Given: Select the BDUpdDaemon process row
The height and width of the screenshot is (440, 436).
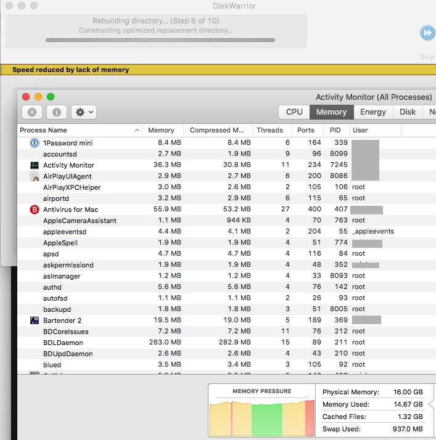Looking at the screenshot, I should 226,354.
